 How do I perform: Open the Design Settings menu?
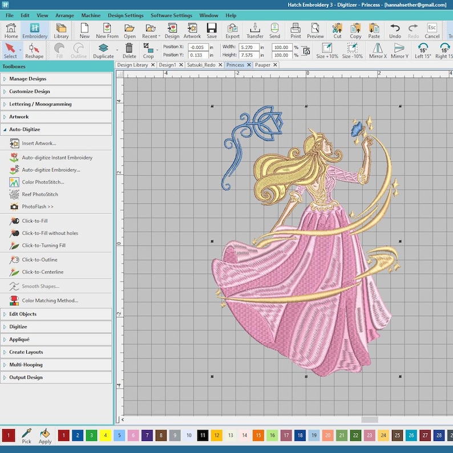point(126,15)
